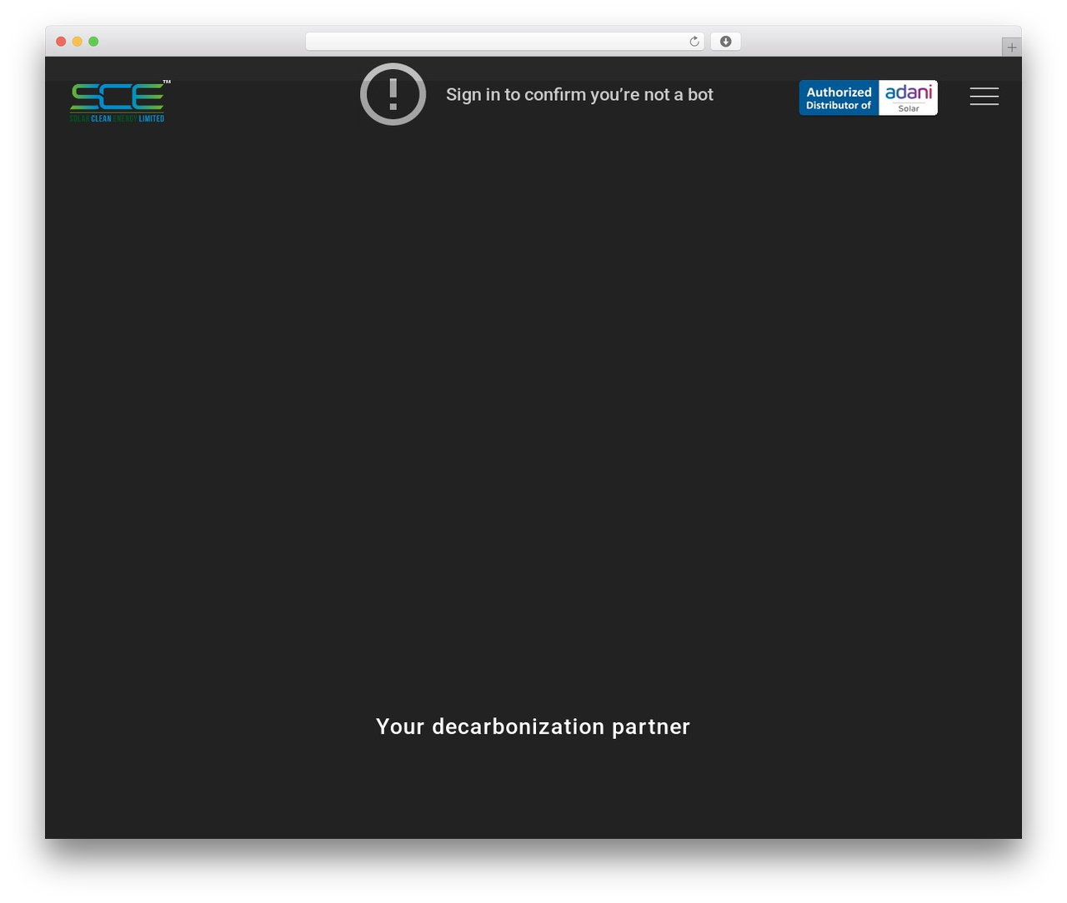This screenshot has width=1067, height=903.
Task: Click the word 'Solar' under adani
Action: tap(909, 108)
